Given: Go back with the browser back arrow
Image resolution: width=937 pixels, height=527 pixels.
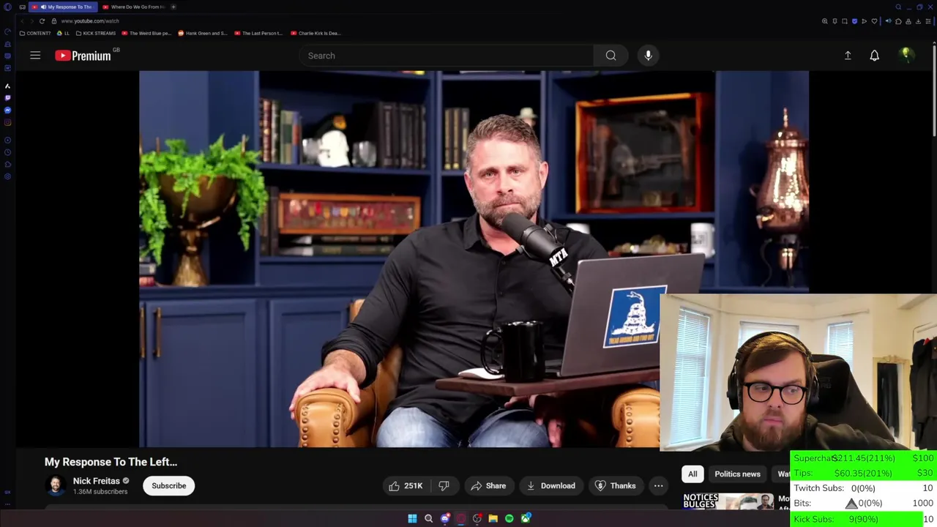Looking at the screenshot, I should click(22, 21).
